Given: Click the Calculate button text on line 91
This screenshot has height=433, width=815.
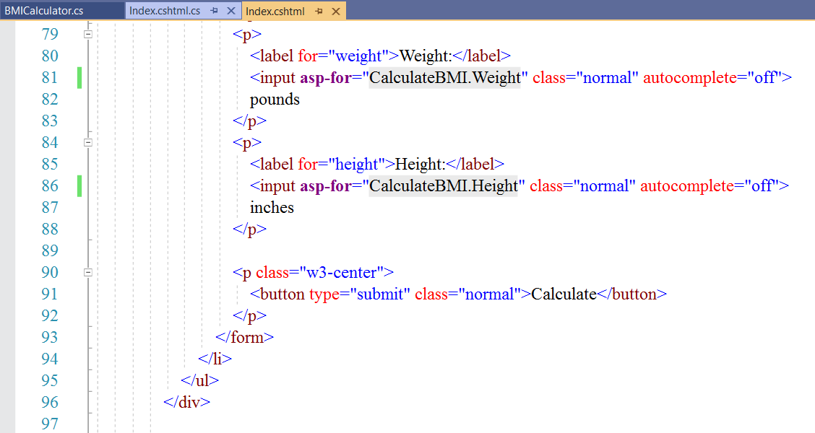Looking at the screenshot, I should pos(564,294).
